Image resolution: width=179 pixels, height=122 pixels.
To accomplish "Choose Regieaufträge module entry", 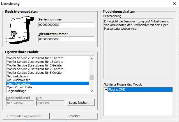I will [x=48, y=91].
